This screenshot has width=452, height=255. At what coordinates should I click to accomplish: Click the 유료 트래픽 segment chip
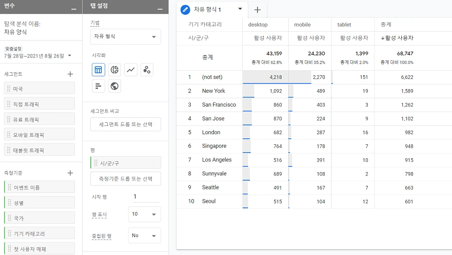pos(40,119)
